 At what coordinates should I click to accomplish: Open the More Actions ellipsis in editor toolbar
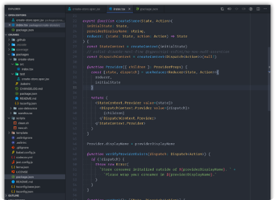[x=265, y=9]
